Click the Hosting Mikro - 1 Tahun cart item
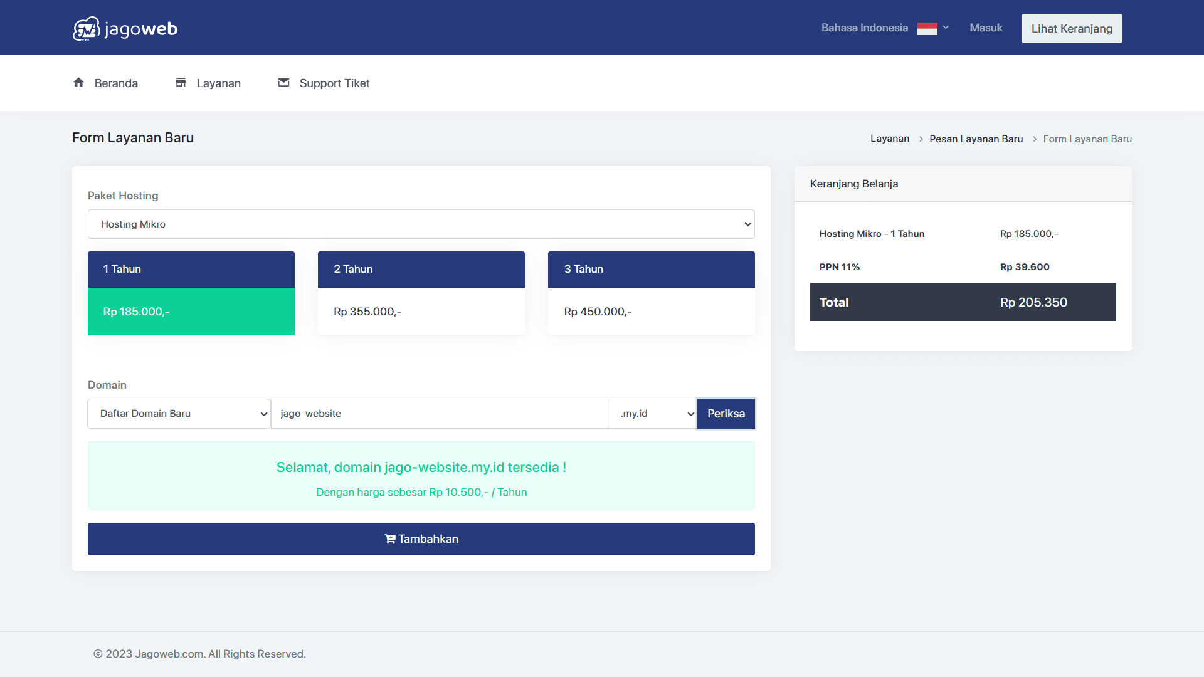1204x677 pixels. [872, 234]
